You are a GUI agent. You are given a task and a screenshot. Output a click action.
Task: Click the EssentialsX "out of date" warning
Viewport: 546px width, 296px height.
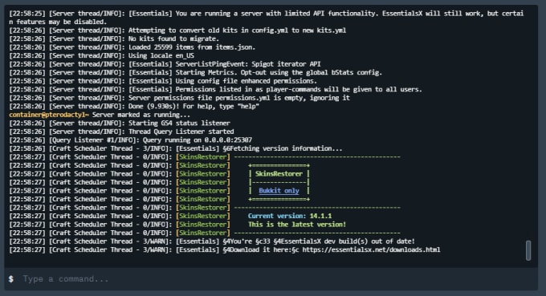click(x=212, y=241)
